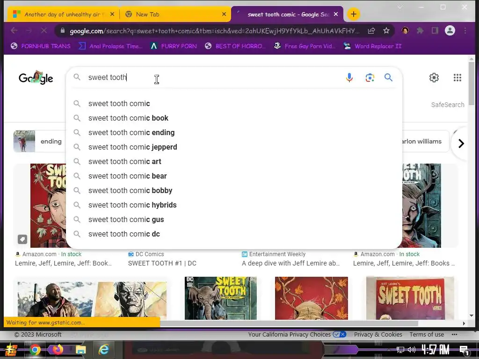
Task: Open the Word Replacer II bookmark
Action: [x=372, y=46]
